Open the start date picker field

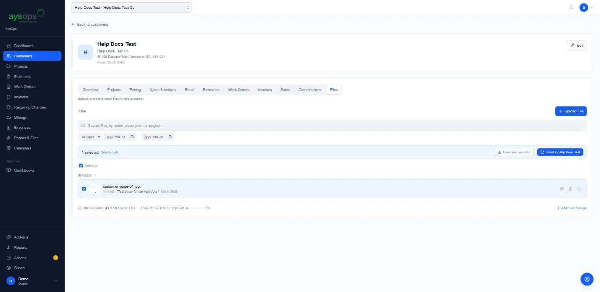(x=120, y=137)
